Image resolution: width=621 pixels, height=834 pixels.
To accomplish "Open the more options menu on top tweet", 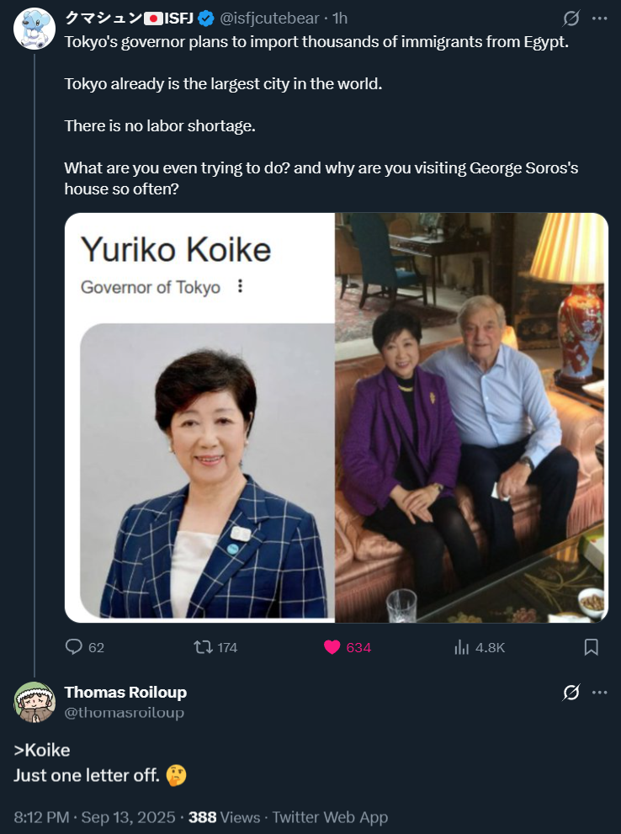I will [x=599, y=19].
